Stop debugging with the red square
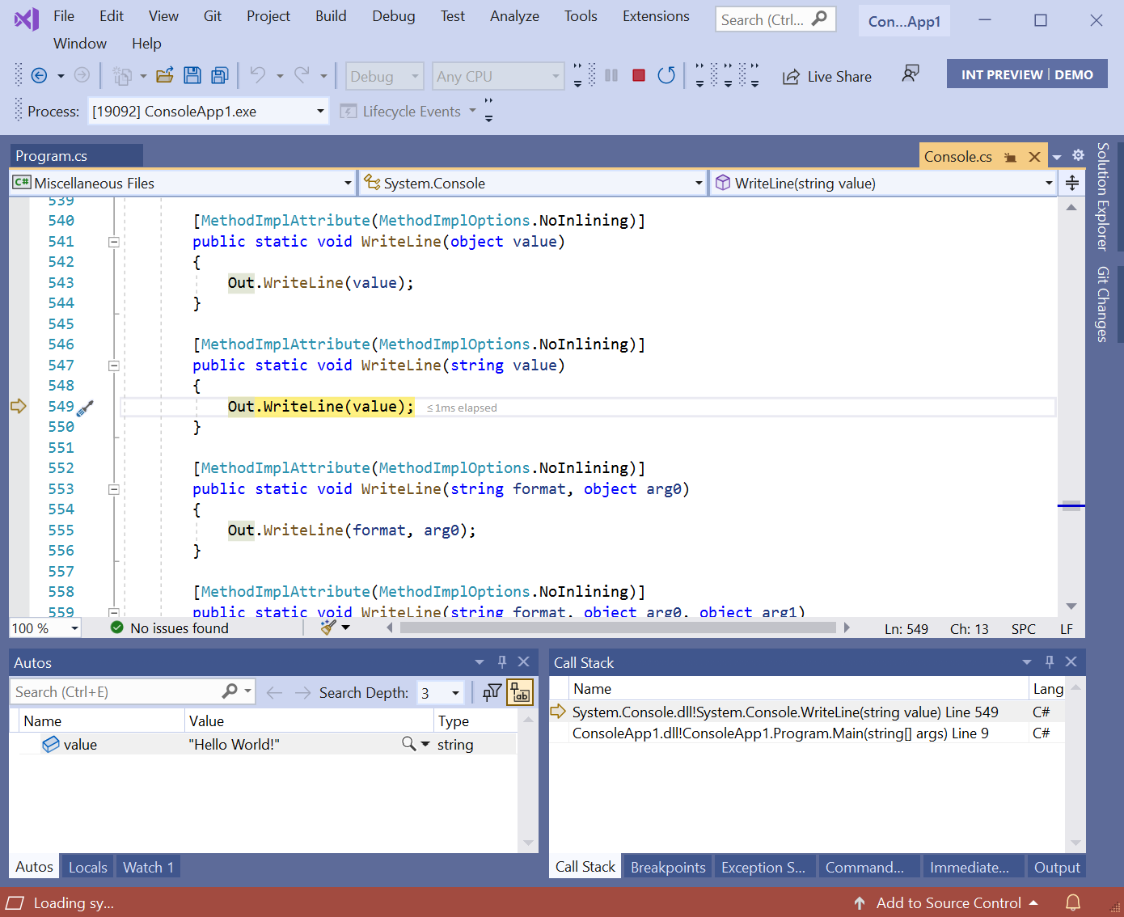 click(x=639, y=75)
